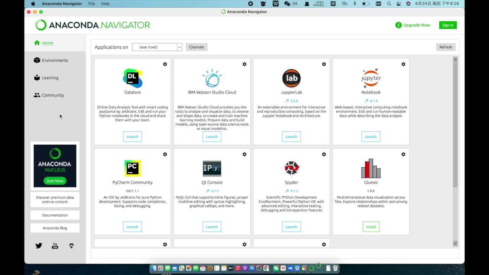
Task: Click the Twitter icon at the sidebar bottom
Action: (x=39, y=246)
